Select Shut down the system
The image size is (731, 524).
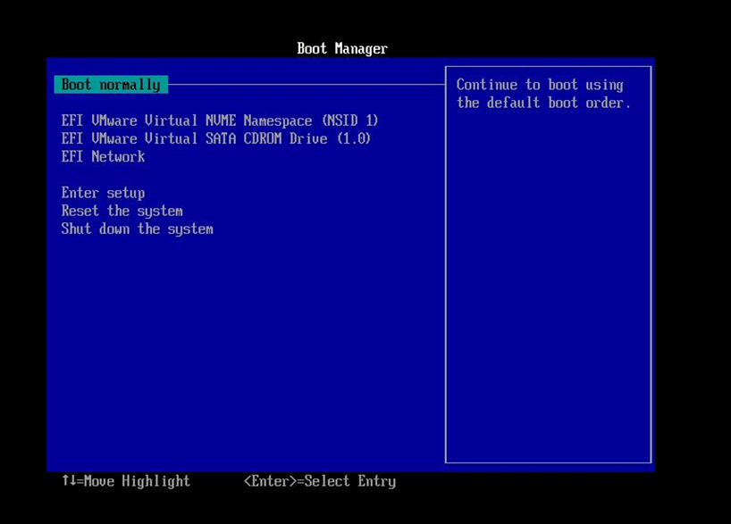(137, 229)
